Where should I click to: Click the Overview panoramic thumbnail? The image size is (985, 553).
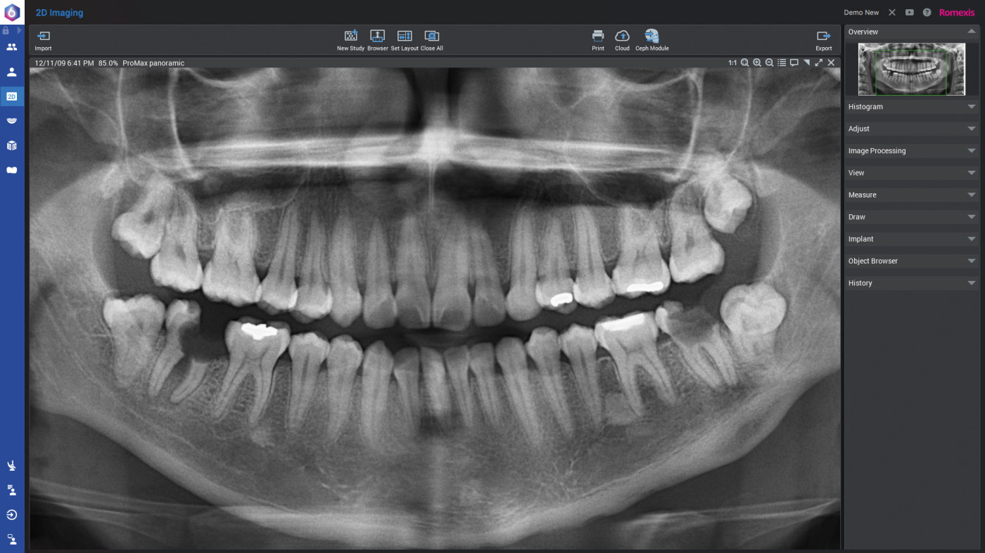point(911,69)
